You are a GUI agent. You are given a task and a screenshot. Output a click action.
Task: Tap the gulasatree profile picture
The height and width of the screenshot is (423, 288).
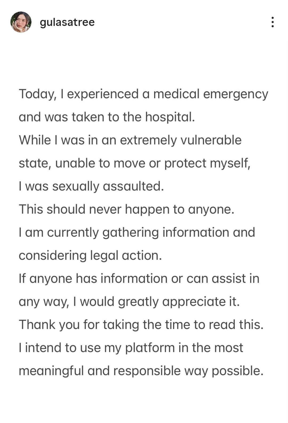point(21,22)
